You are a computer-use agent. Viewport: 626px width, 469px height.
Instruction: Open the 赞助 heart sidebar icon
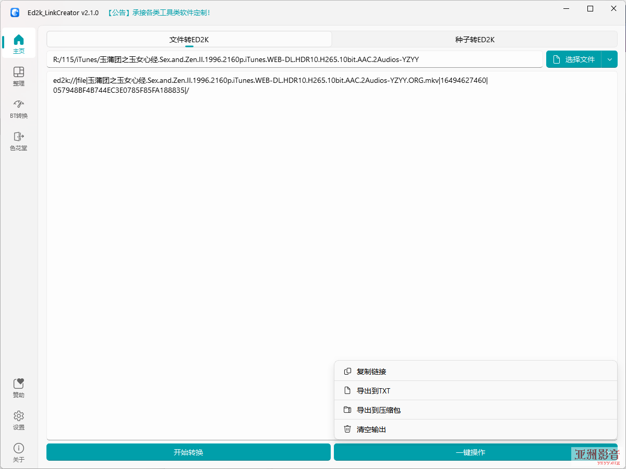click(19, 388)
